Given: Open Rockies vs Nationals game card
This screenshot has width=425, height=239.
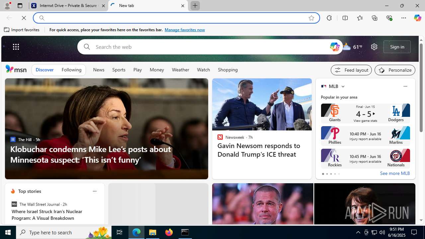Looking at the screenshot, I should (x=365, y=158).
